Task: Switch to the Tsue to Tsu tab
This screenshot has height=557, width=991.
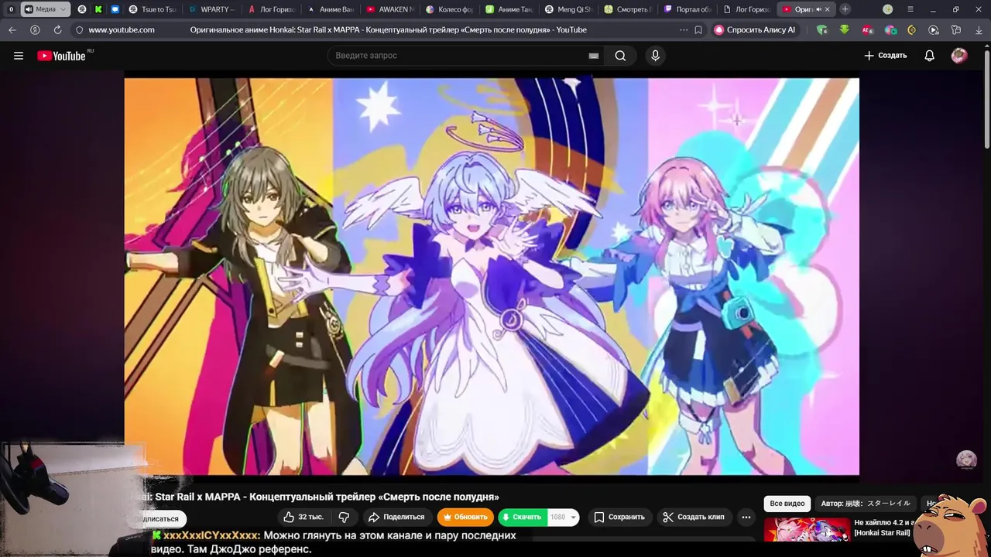Action: [x=153, y=9]
